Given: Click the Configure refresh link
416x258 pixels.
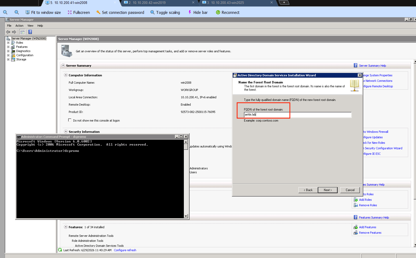Looking at the screenshot, I should tap(125, 250).
